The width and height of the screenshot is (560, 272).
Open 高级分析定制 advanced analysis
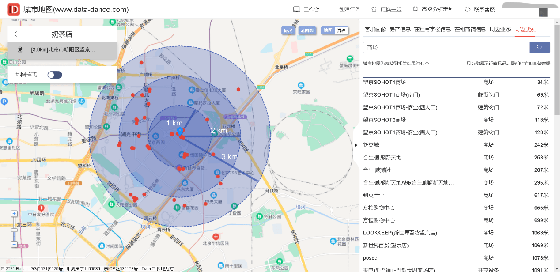pyautogui.click(x=433, y=9)
